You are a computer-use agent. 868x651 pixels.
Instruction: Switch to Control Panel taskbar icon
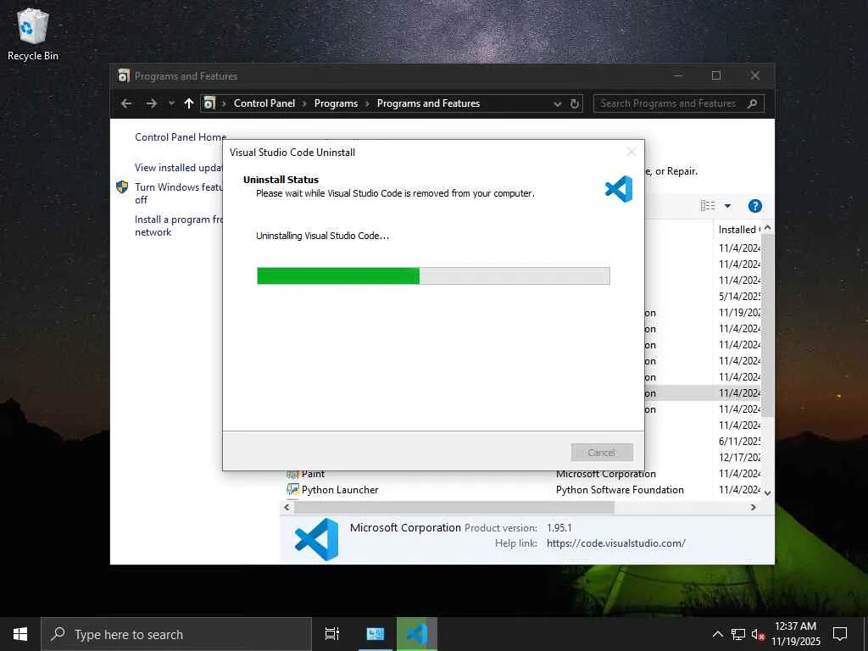tap(376, 634)
